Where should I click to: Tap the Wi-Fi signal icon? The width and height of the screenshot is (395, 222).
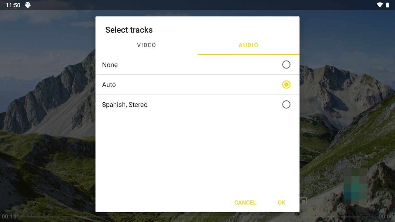[x=379, y=5]
